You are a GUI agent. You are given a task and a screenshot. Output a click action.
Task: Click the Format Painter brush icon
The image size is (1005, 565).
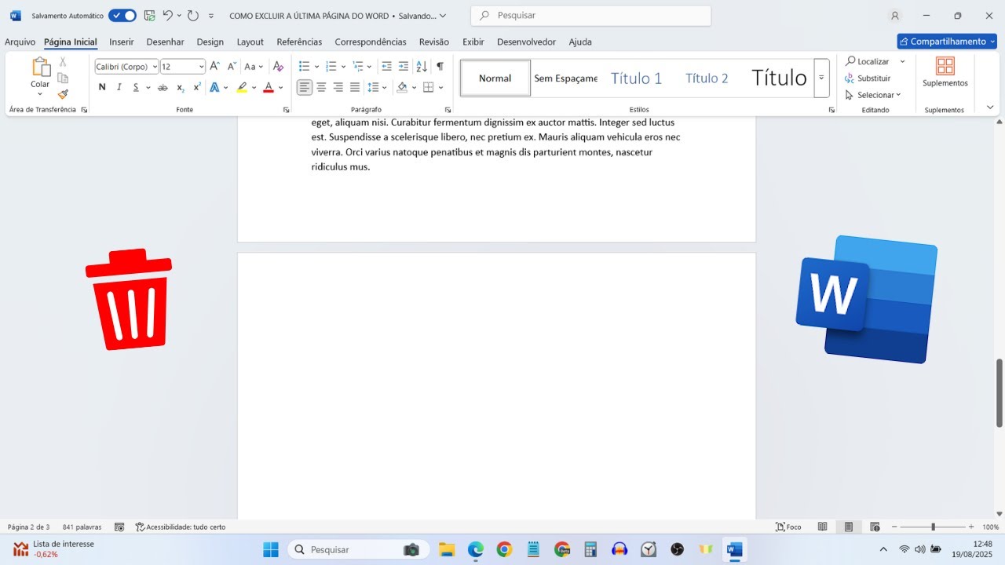click(63, 94)
